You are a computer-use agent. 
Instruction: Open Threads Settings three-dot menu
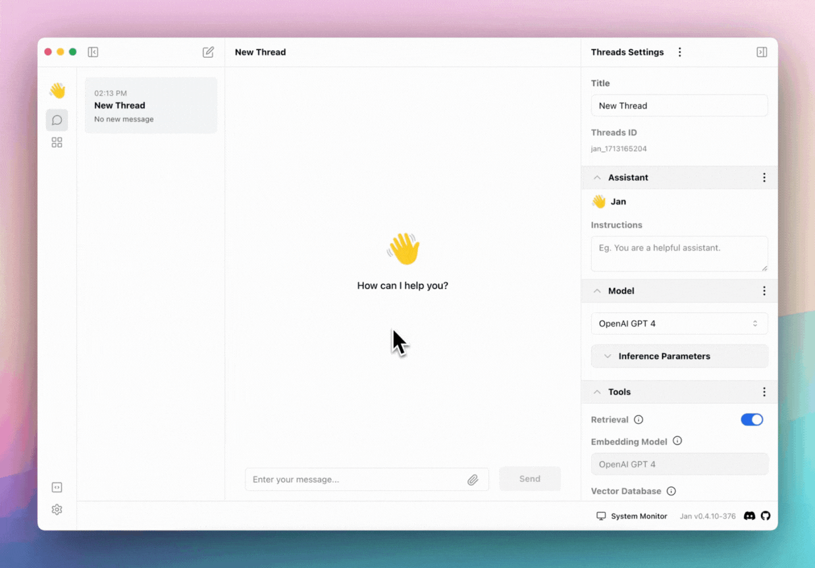(x=680, y=52)
